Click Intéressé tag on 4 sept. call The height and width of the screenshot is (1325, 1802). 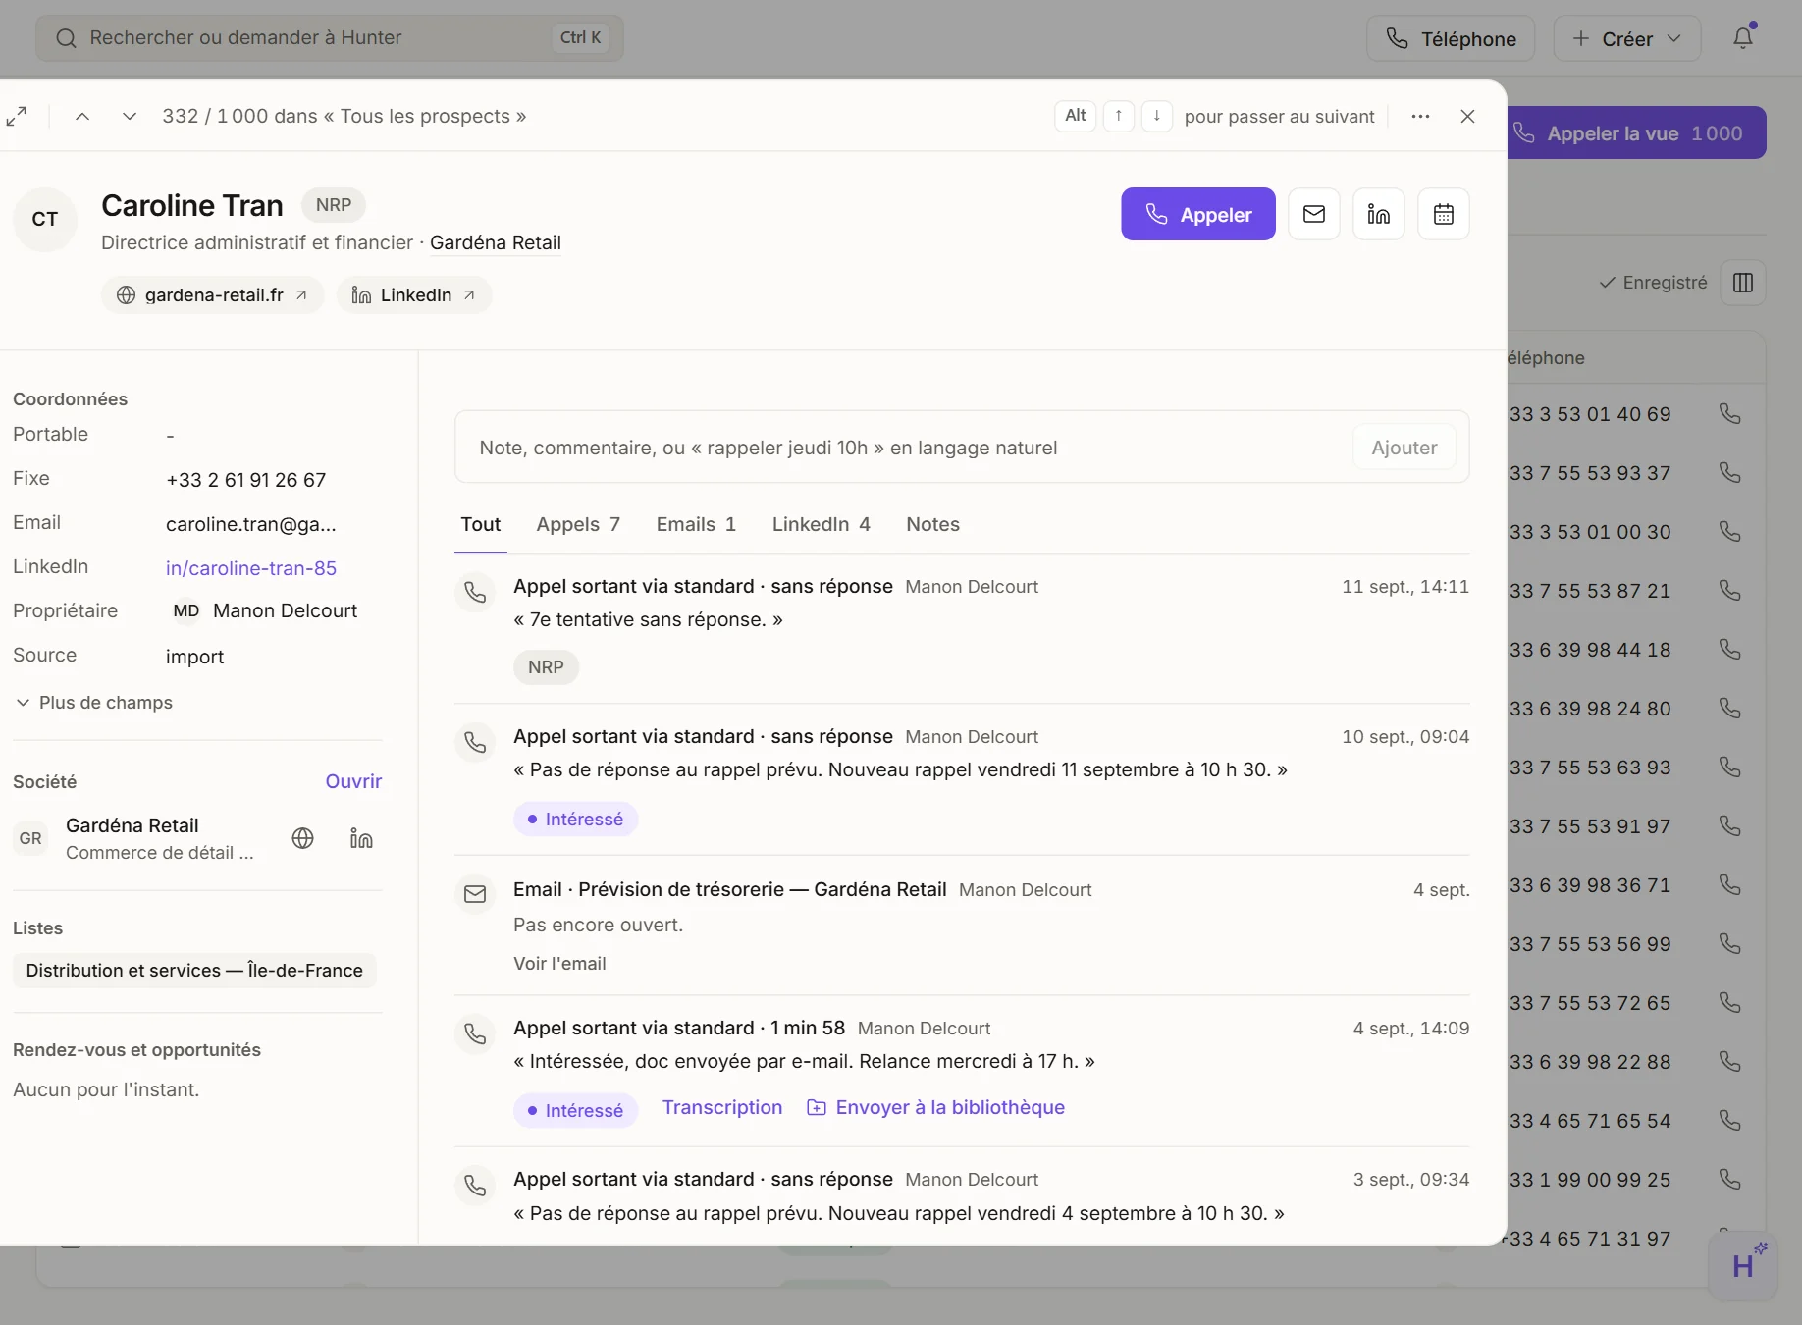pyautogui.click(x=575, y=1111)
